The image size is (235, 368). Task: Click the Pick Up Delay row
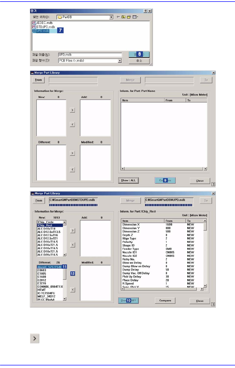click(x=162, y=277)
